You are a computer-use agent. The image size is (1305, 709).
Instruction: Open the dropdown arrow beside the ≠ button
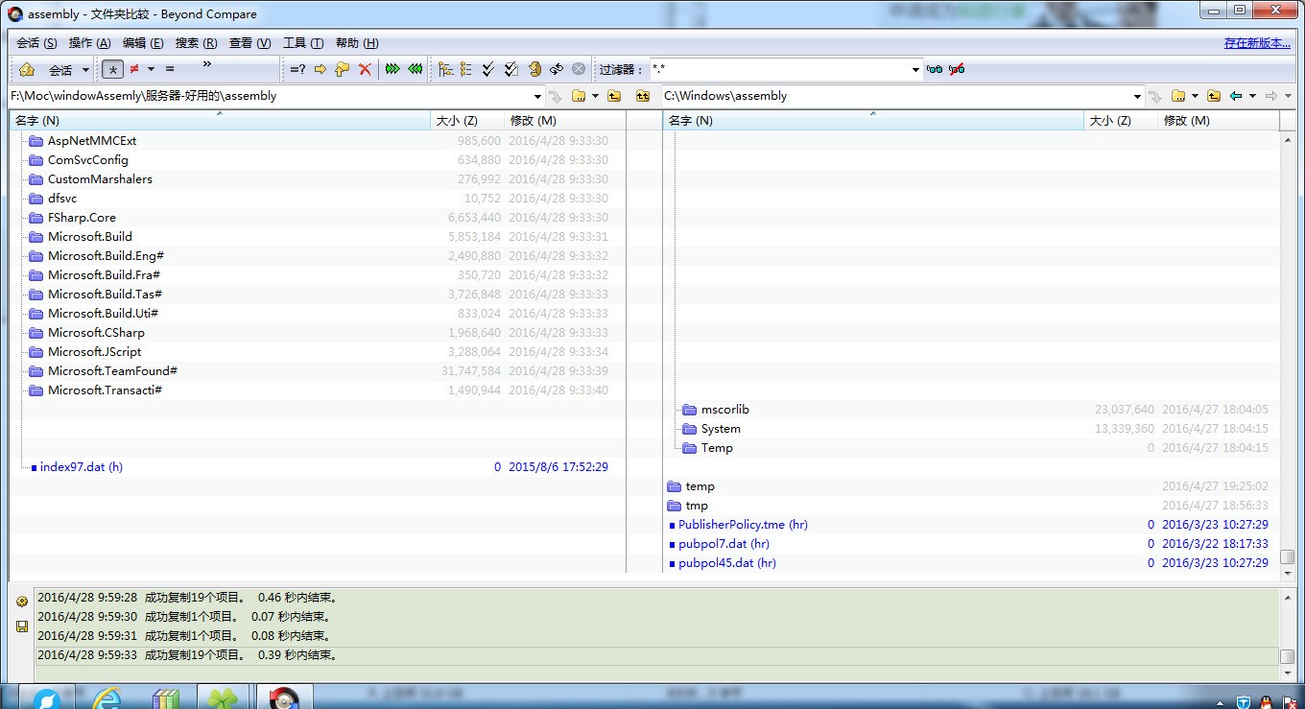(150, 69)
